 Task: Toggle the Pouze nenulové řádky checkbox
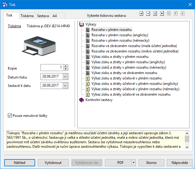[x=10, y=116]
